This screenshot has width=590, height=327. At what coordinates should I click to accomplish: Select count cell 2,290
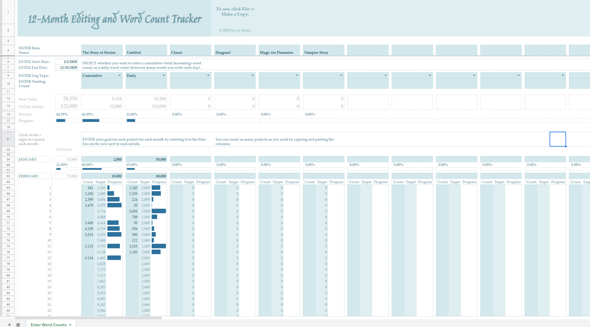click(133, 252)
